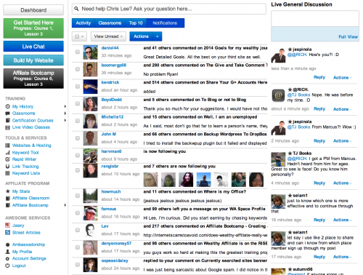Screen dimensions: 363x275
Task: Click the Get Started Here progress button
Action: (33, 28)
